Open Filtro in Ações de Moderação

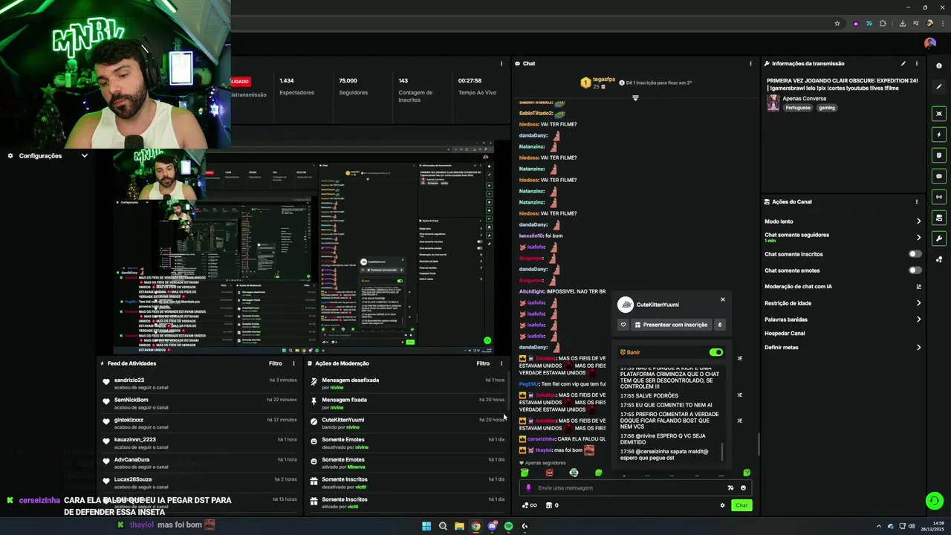click(x=483, y=363)
